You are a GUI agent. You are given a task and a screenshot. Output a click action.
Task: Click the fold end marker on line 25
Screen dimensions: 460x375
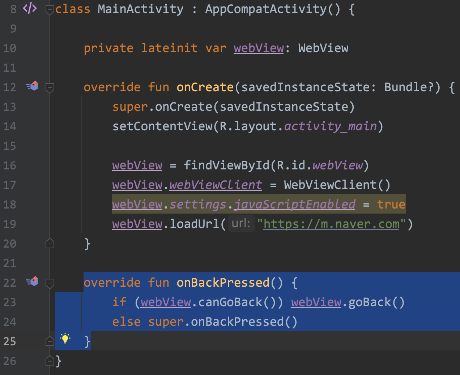50,341
